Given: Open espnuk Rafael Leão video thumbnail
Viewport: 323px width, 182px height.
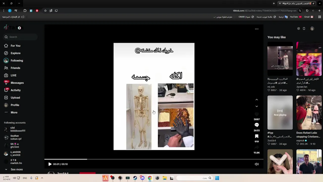Looking at the screenshot, I should 309,112.
